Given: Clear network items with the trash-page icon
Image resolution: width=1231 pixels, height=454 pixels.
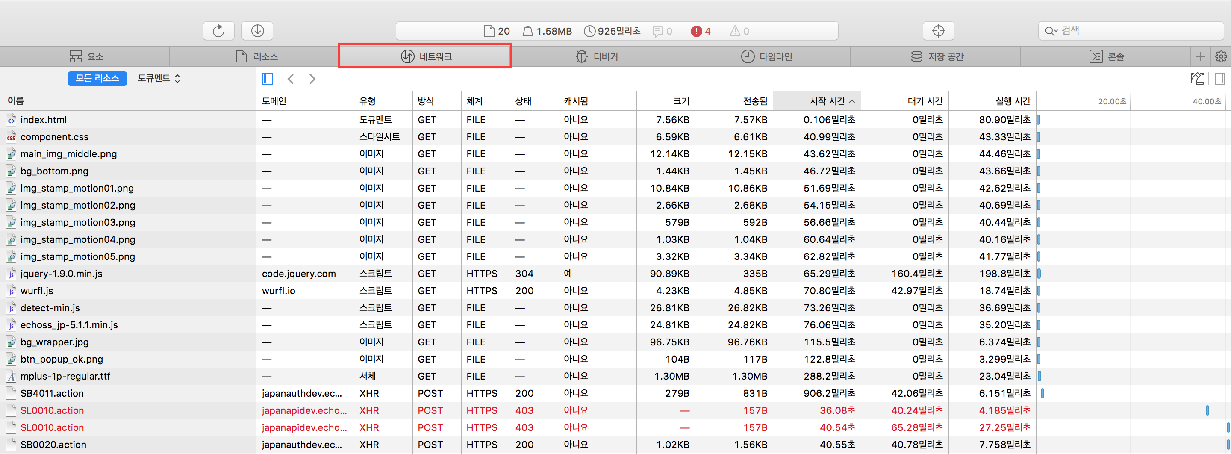Looking at the screenshot, I should click(1197, 78).
